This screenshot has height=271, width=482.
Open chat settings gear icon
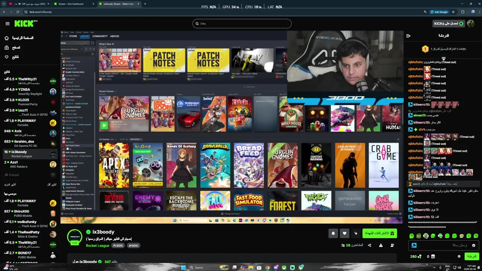(x=459, y=256)
